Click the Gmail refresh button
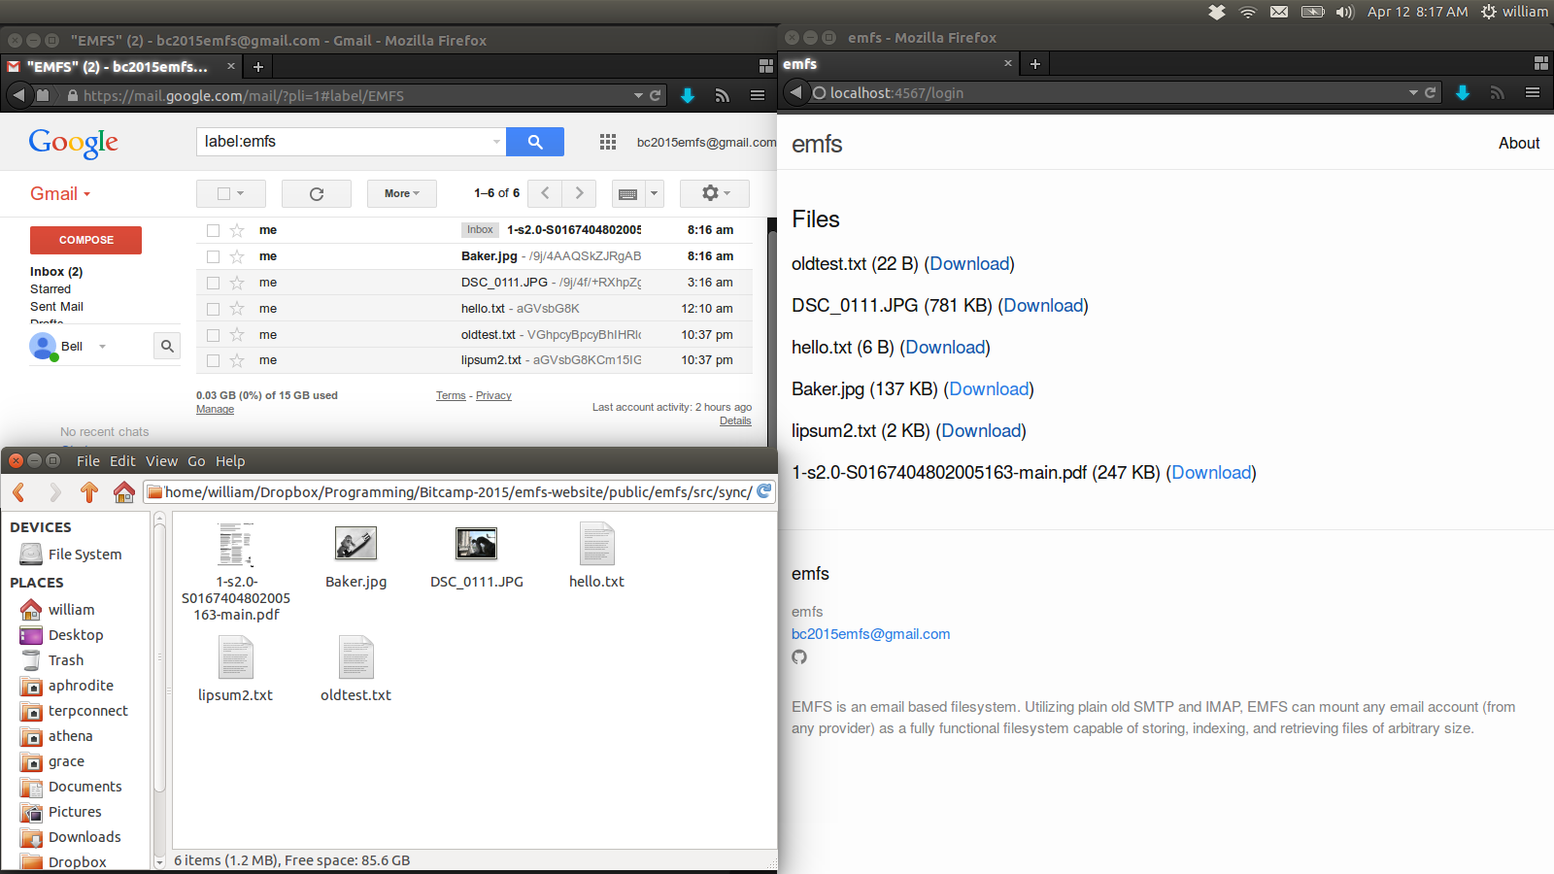Screen dimensions: 1554x874 tap(317, 193)
